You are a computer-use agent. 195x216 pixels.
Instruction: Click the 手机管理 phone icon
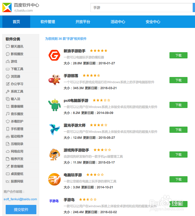click(x=8, y=129)
